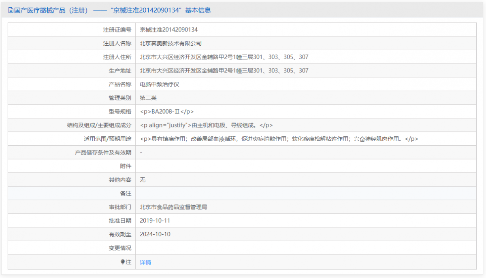486x278 pixels.
Task: Select the expiry date 2024-10-10
Action: tap(155, 234)
